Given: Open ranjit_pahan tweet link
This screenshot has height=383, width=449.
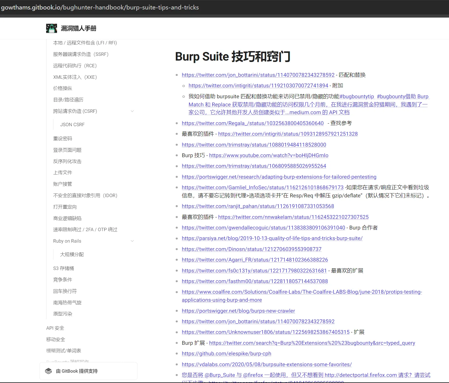Looking at the screenshot, I should [258, 206].
